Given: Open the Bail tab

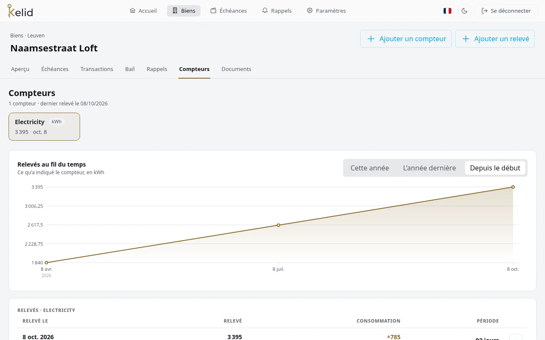Looking at the screenshot, I should 130,69.
